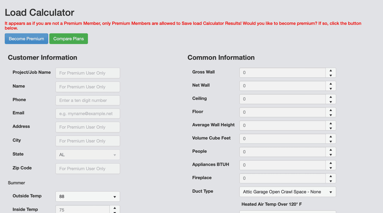Image resolution: width=383 pixels, height=213 pixels.
Task: Increase Gross Wall value with up arrow
Action: click(331, 70)
